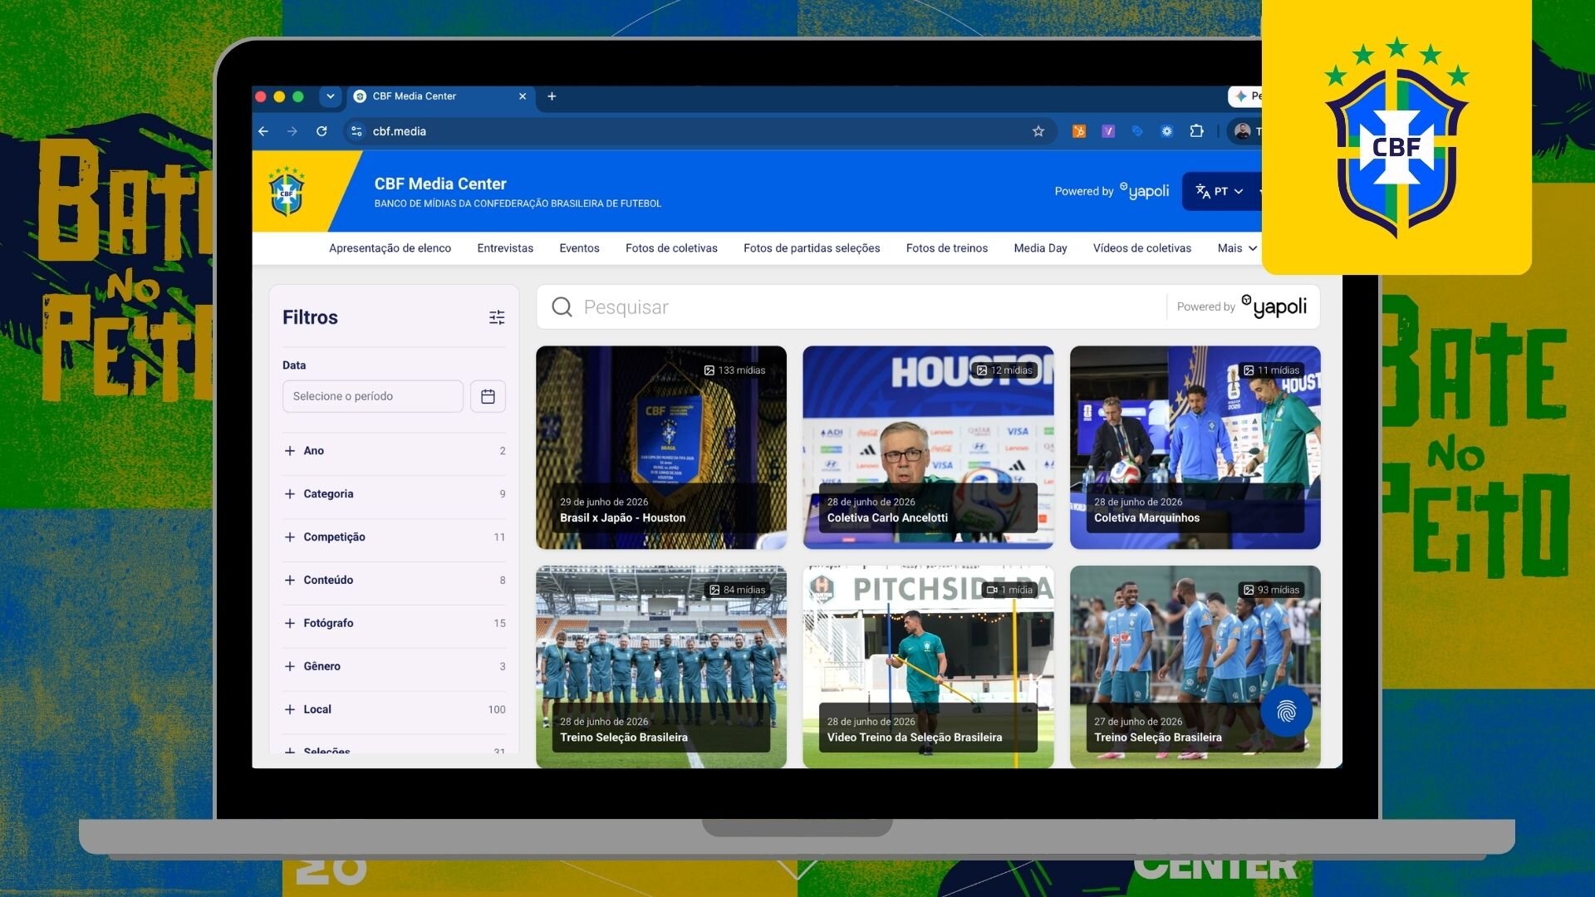Screen dimensions: 1595x897
Task: Open Fotos de partidas seleções
Action: pos(812,248)
